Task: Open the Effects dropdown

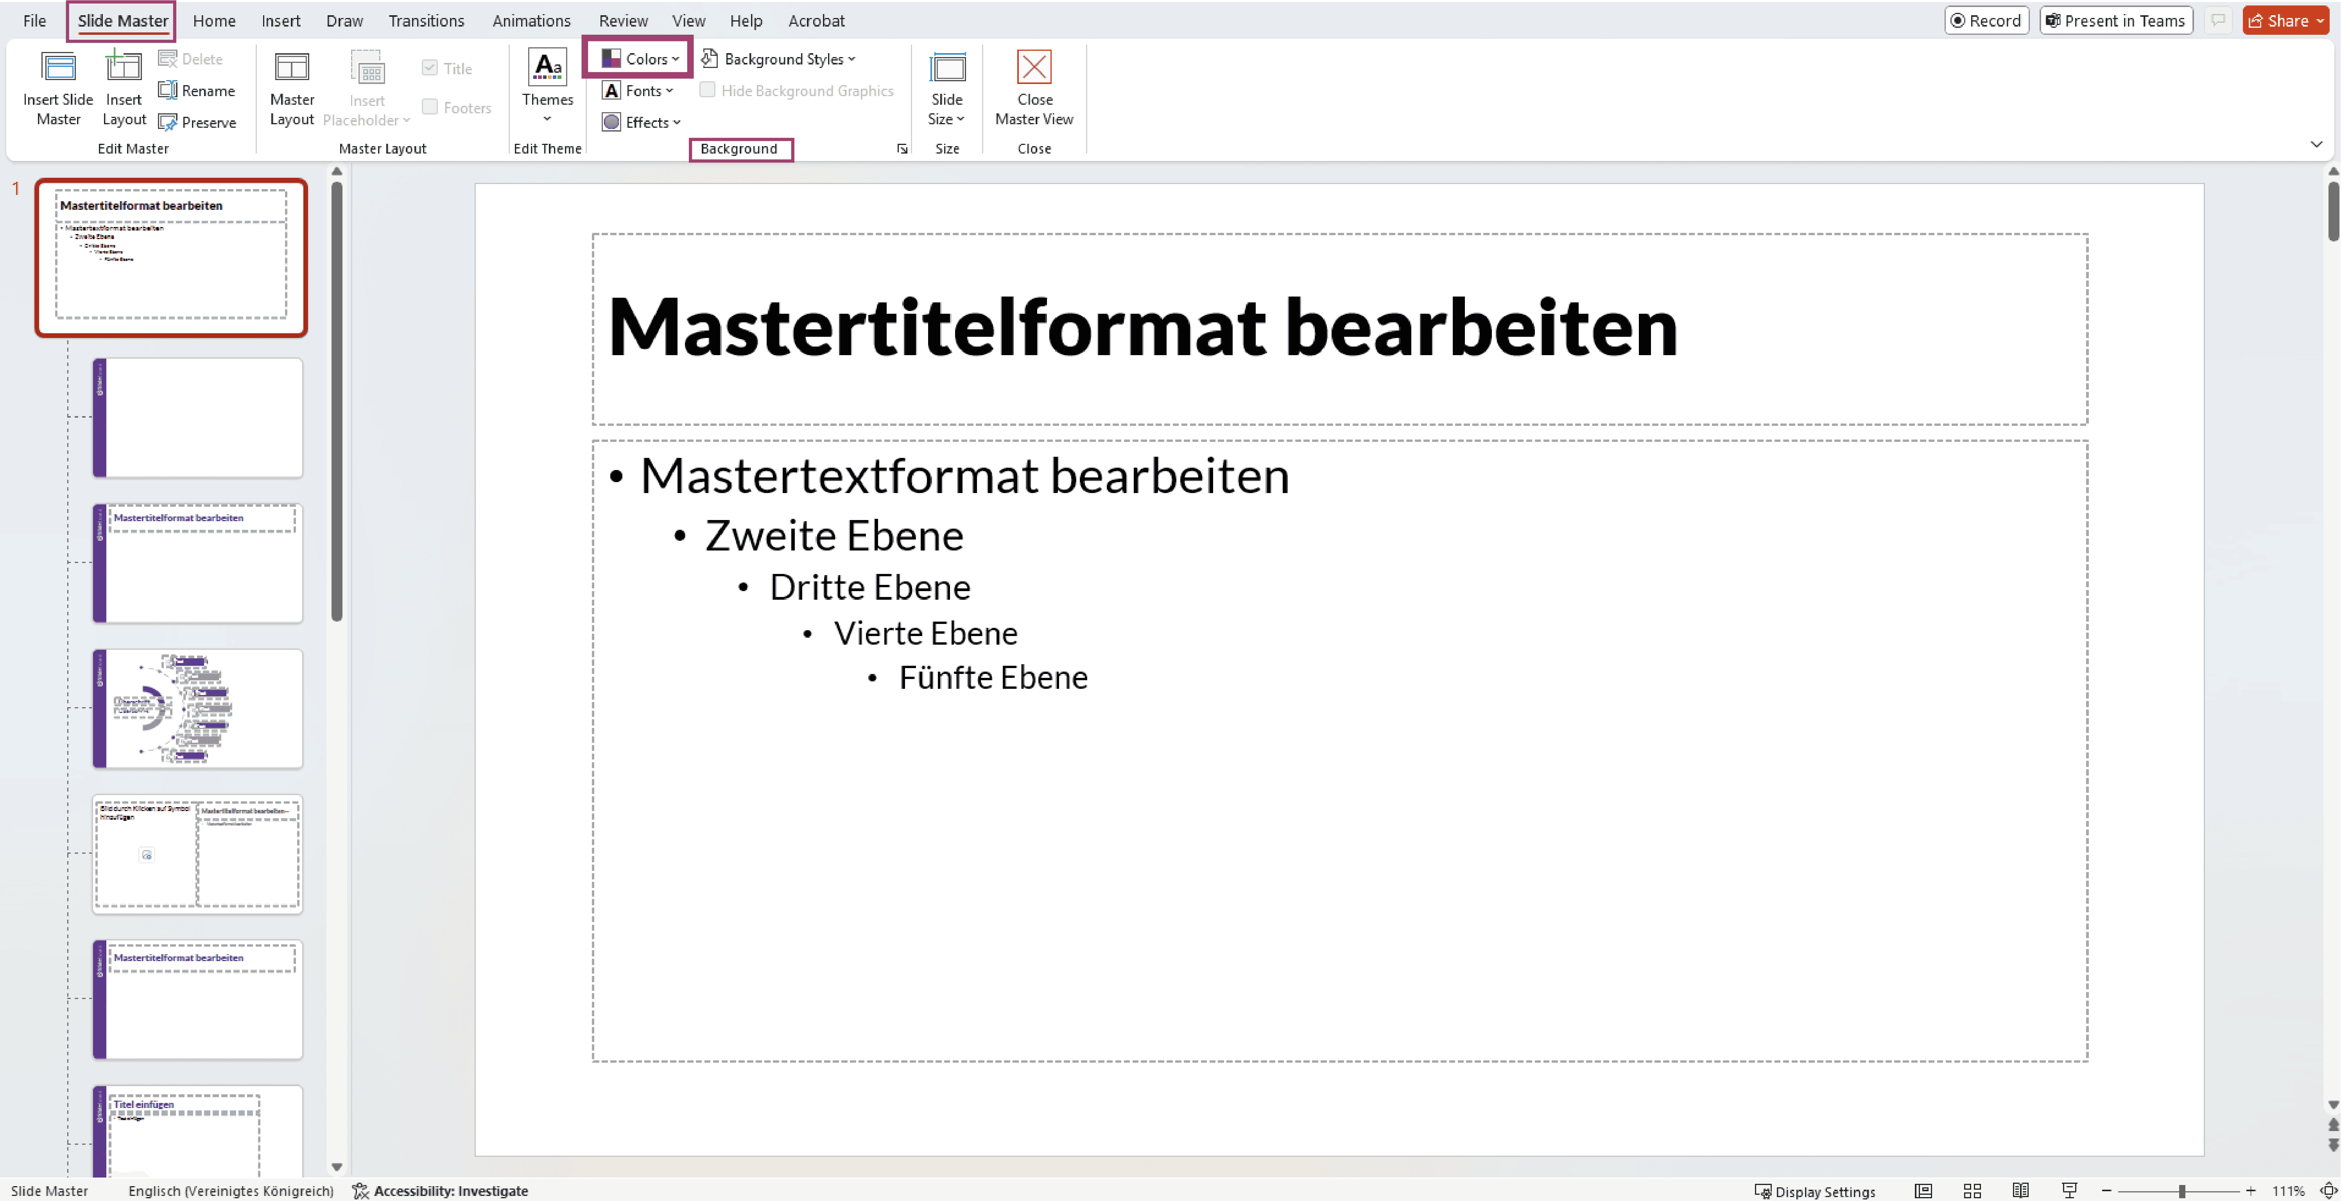Action: point(642,123)
